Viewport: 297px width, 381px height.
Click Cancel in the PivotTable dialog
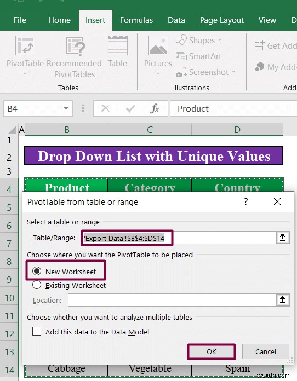pyautogui.click(x=266, y=351)
